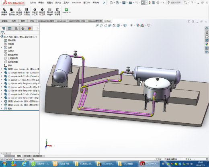Toggle the pushpin to pin the menu
The height and width of the screenshot is (167, 209).
pos(104,2)
